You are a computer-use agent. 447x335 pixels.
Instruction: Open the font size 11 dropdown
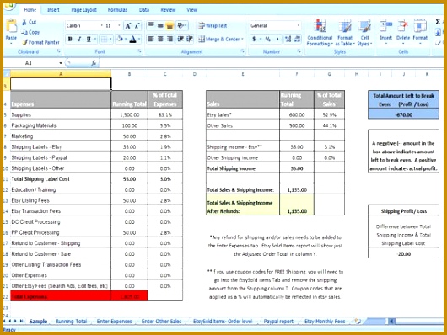[119, 25]
